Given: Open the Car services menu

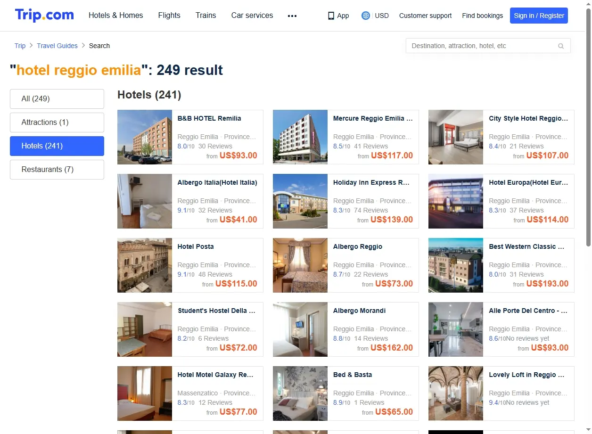Looking at the screenshot, I should pos(252,16).
